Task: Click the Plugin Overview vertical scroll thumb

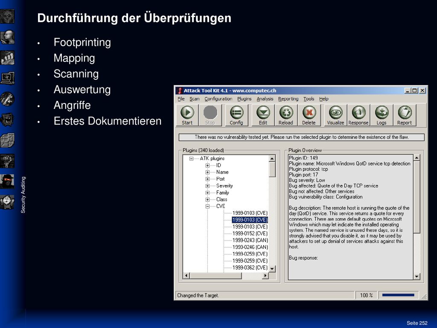Action: pos(417,197)
